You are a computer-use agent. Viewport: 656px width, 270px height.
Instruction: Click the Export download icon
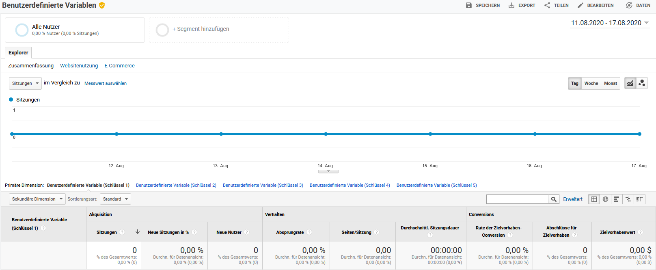[511, 5]
